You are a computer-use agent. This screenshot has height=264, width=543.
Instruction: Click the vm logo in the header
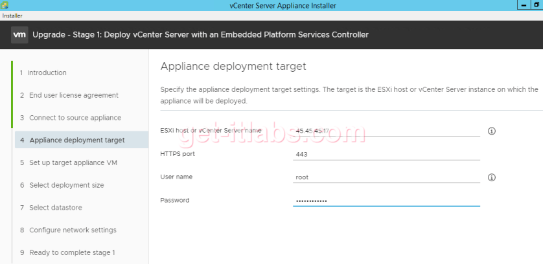19,34
